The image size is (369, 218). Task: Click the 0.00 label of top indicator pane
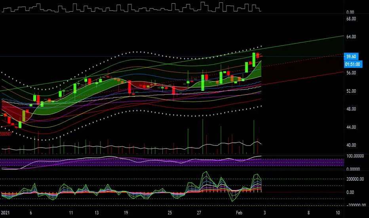(350, 12)
